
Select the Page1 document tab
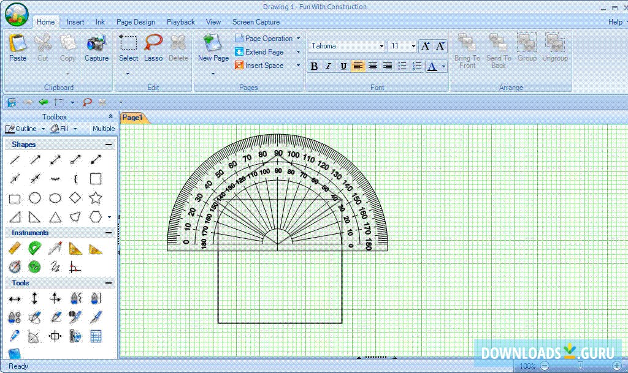pyautogui.click(x=132, y=118)
